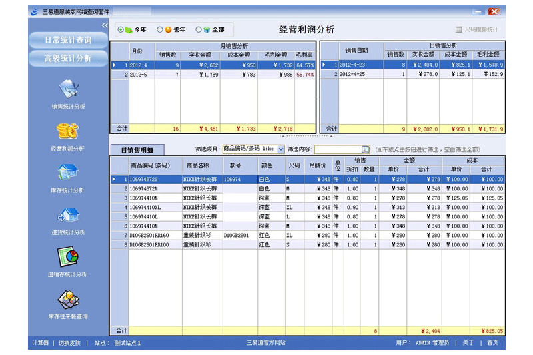533x355 pixels.
Task: Open the 三易通官方网站 link
Action: coord(266,343)
